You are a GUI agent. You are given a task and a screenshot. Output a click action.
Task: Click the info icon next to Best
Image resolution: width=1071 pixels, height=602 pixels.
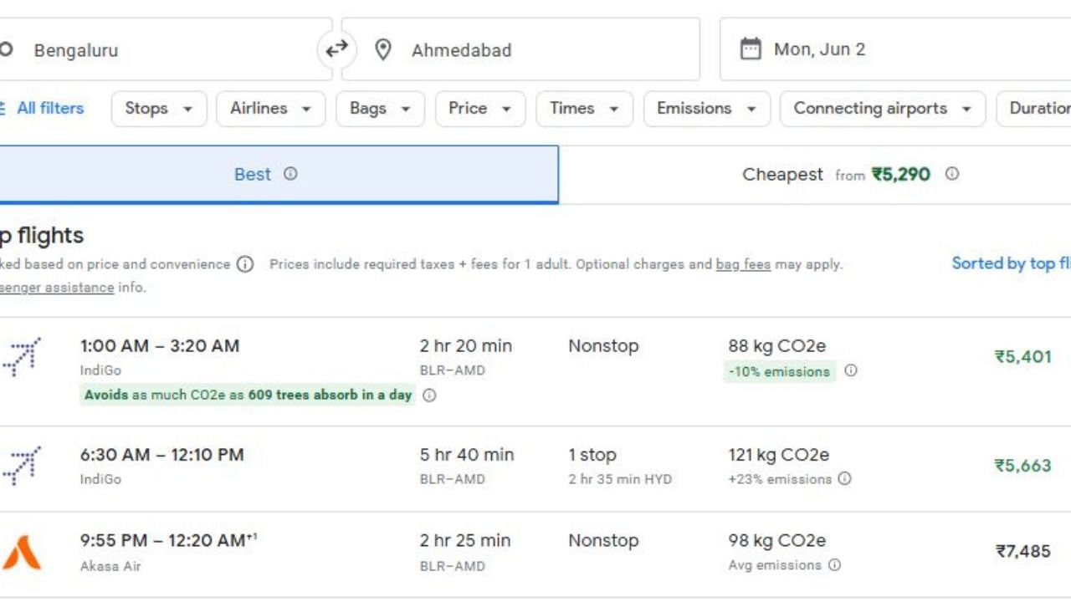[290, 174]
